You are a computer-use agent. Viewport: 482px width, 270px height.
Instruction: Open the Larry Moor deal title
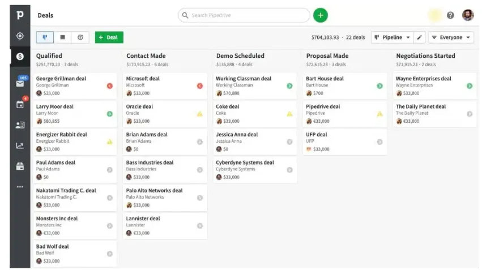(x=55, y=106)
